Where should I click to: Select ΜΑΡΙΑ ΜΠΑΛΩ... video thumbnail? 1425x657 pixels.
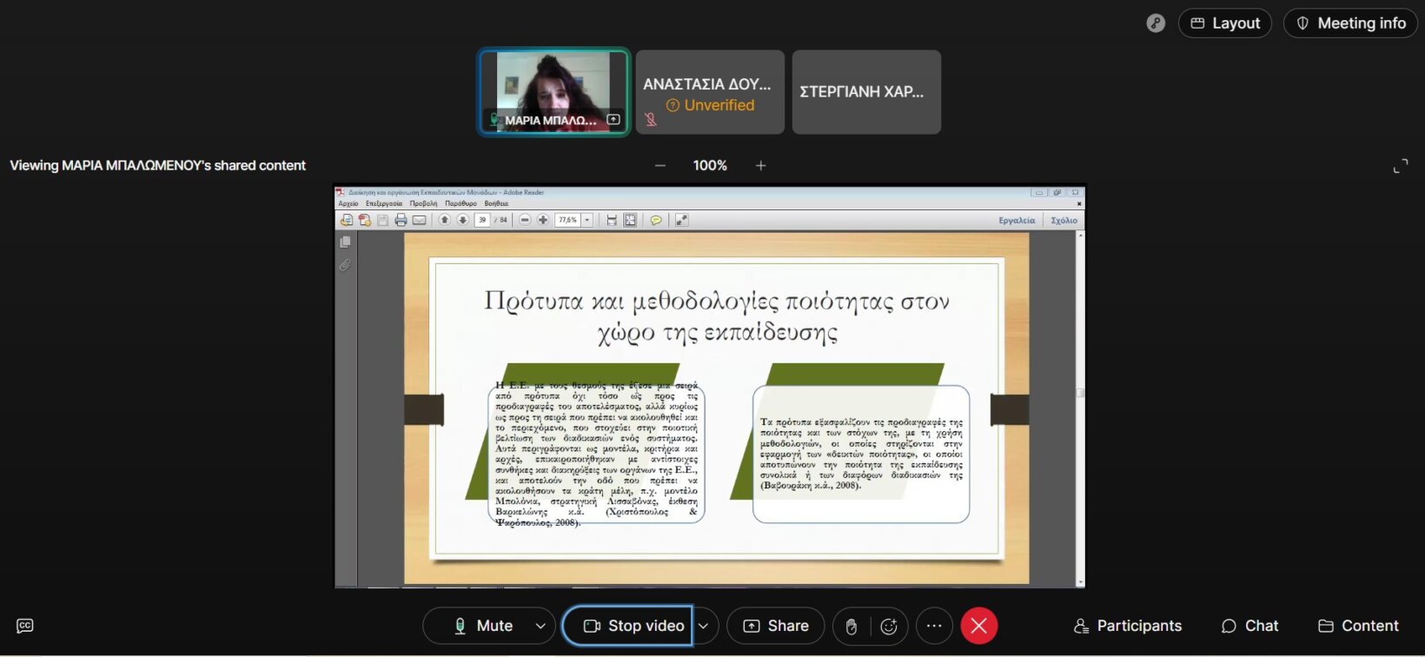553,91
